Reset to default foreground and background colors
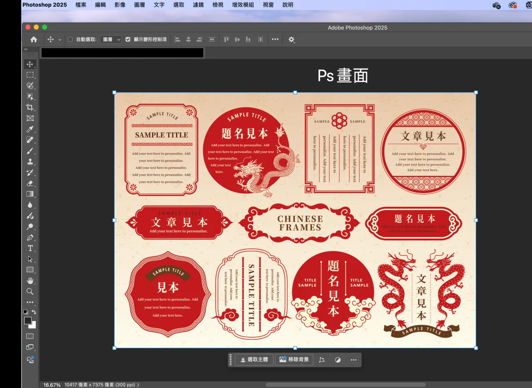The image size is (532, 388). [26, 312]
